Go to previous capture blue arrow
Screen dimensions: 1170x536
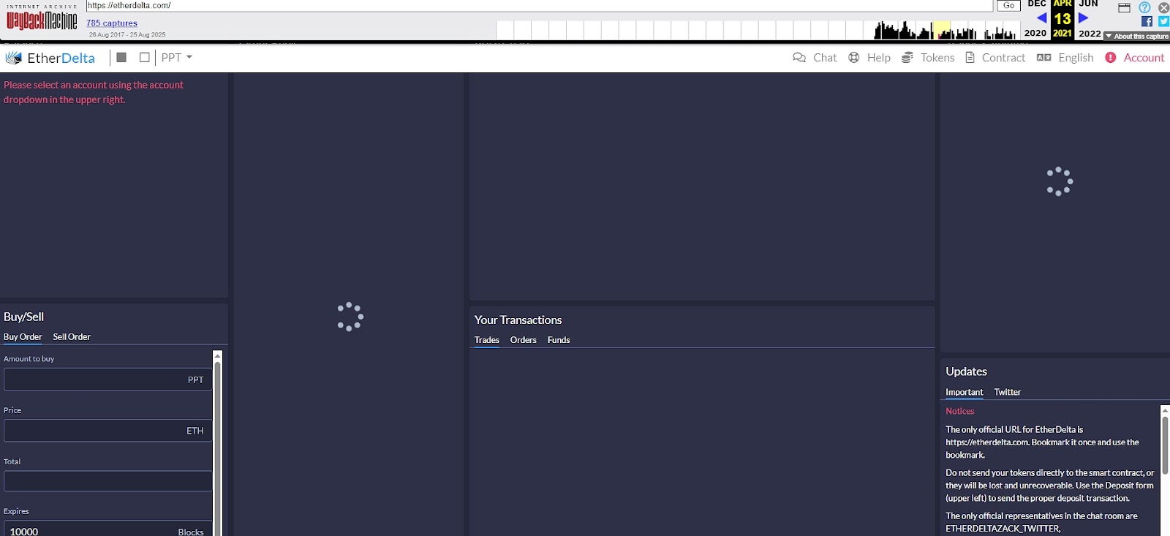point(1041,18)
